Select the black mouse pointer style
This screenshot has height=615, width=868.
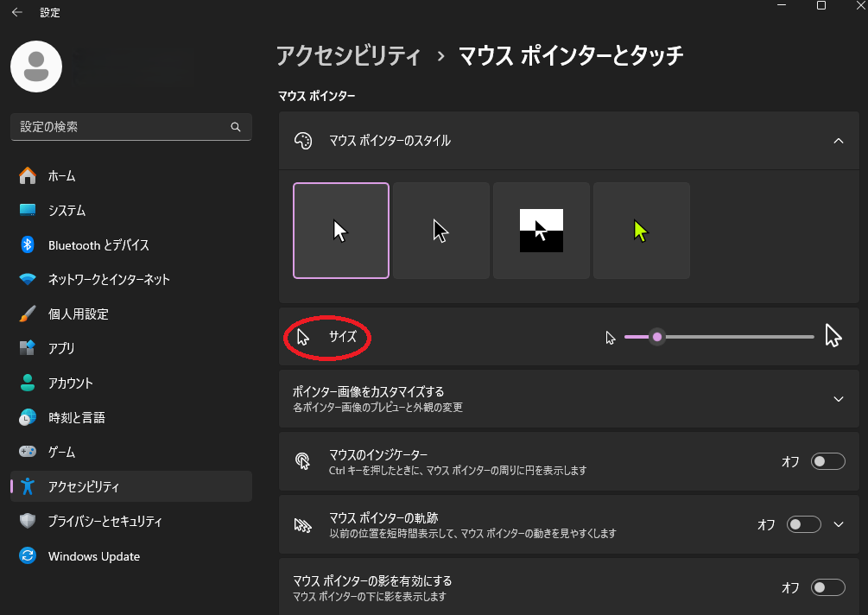tap(441, 231)
